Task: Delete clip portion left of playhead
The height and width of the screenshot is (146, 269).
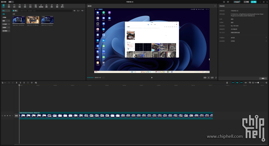Action: [x=20, y=83]
